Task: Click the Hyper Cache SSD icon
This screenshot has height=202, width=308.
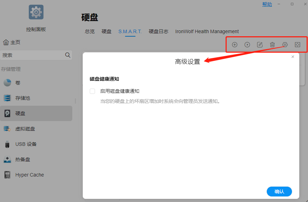Action: pos(7,175)
